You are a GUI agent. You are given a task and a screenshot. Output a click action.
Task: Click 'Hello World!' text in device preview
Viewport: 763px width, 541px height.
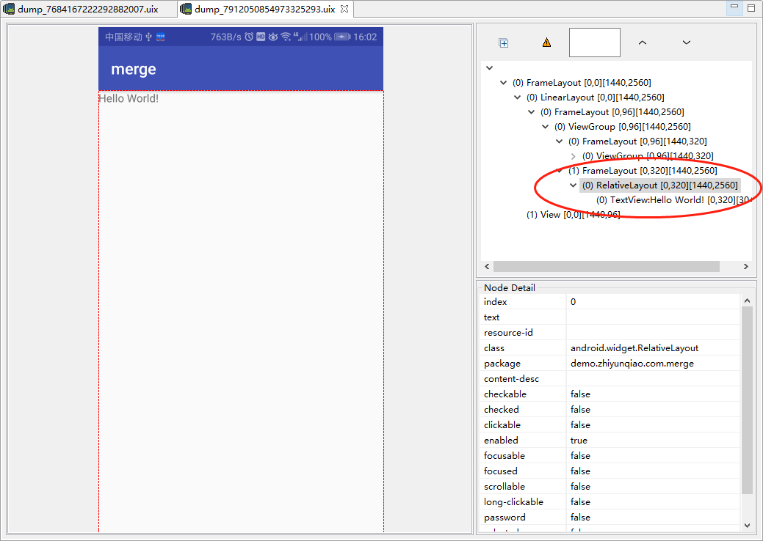tap(129, 98)
